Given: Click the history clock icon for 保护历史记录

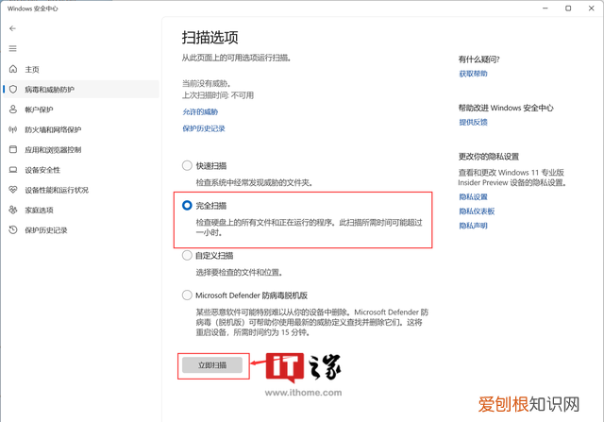Looking at the screenshot, I should (13, 229).
